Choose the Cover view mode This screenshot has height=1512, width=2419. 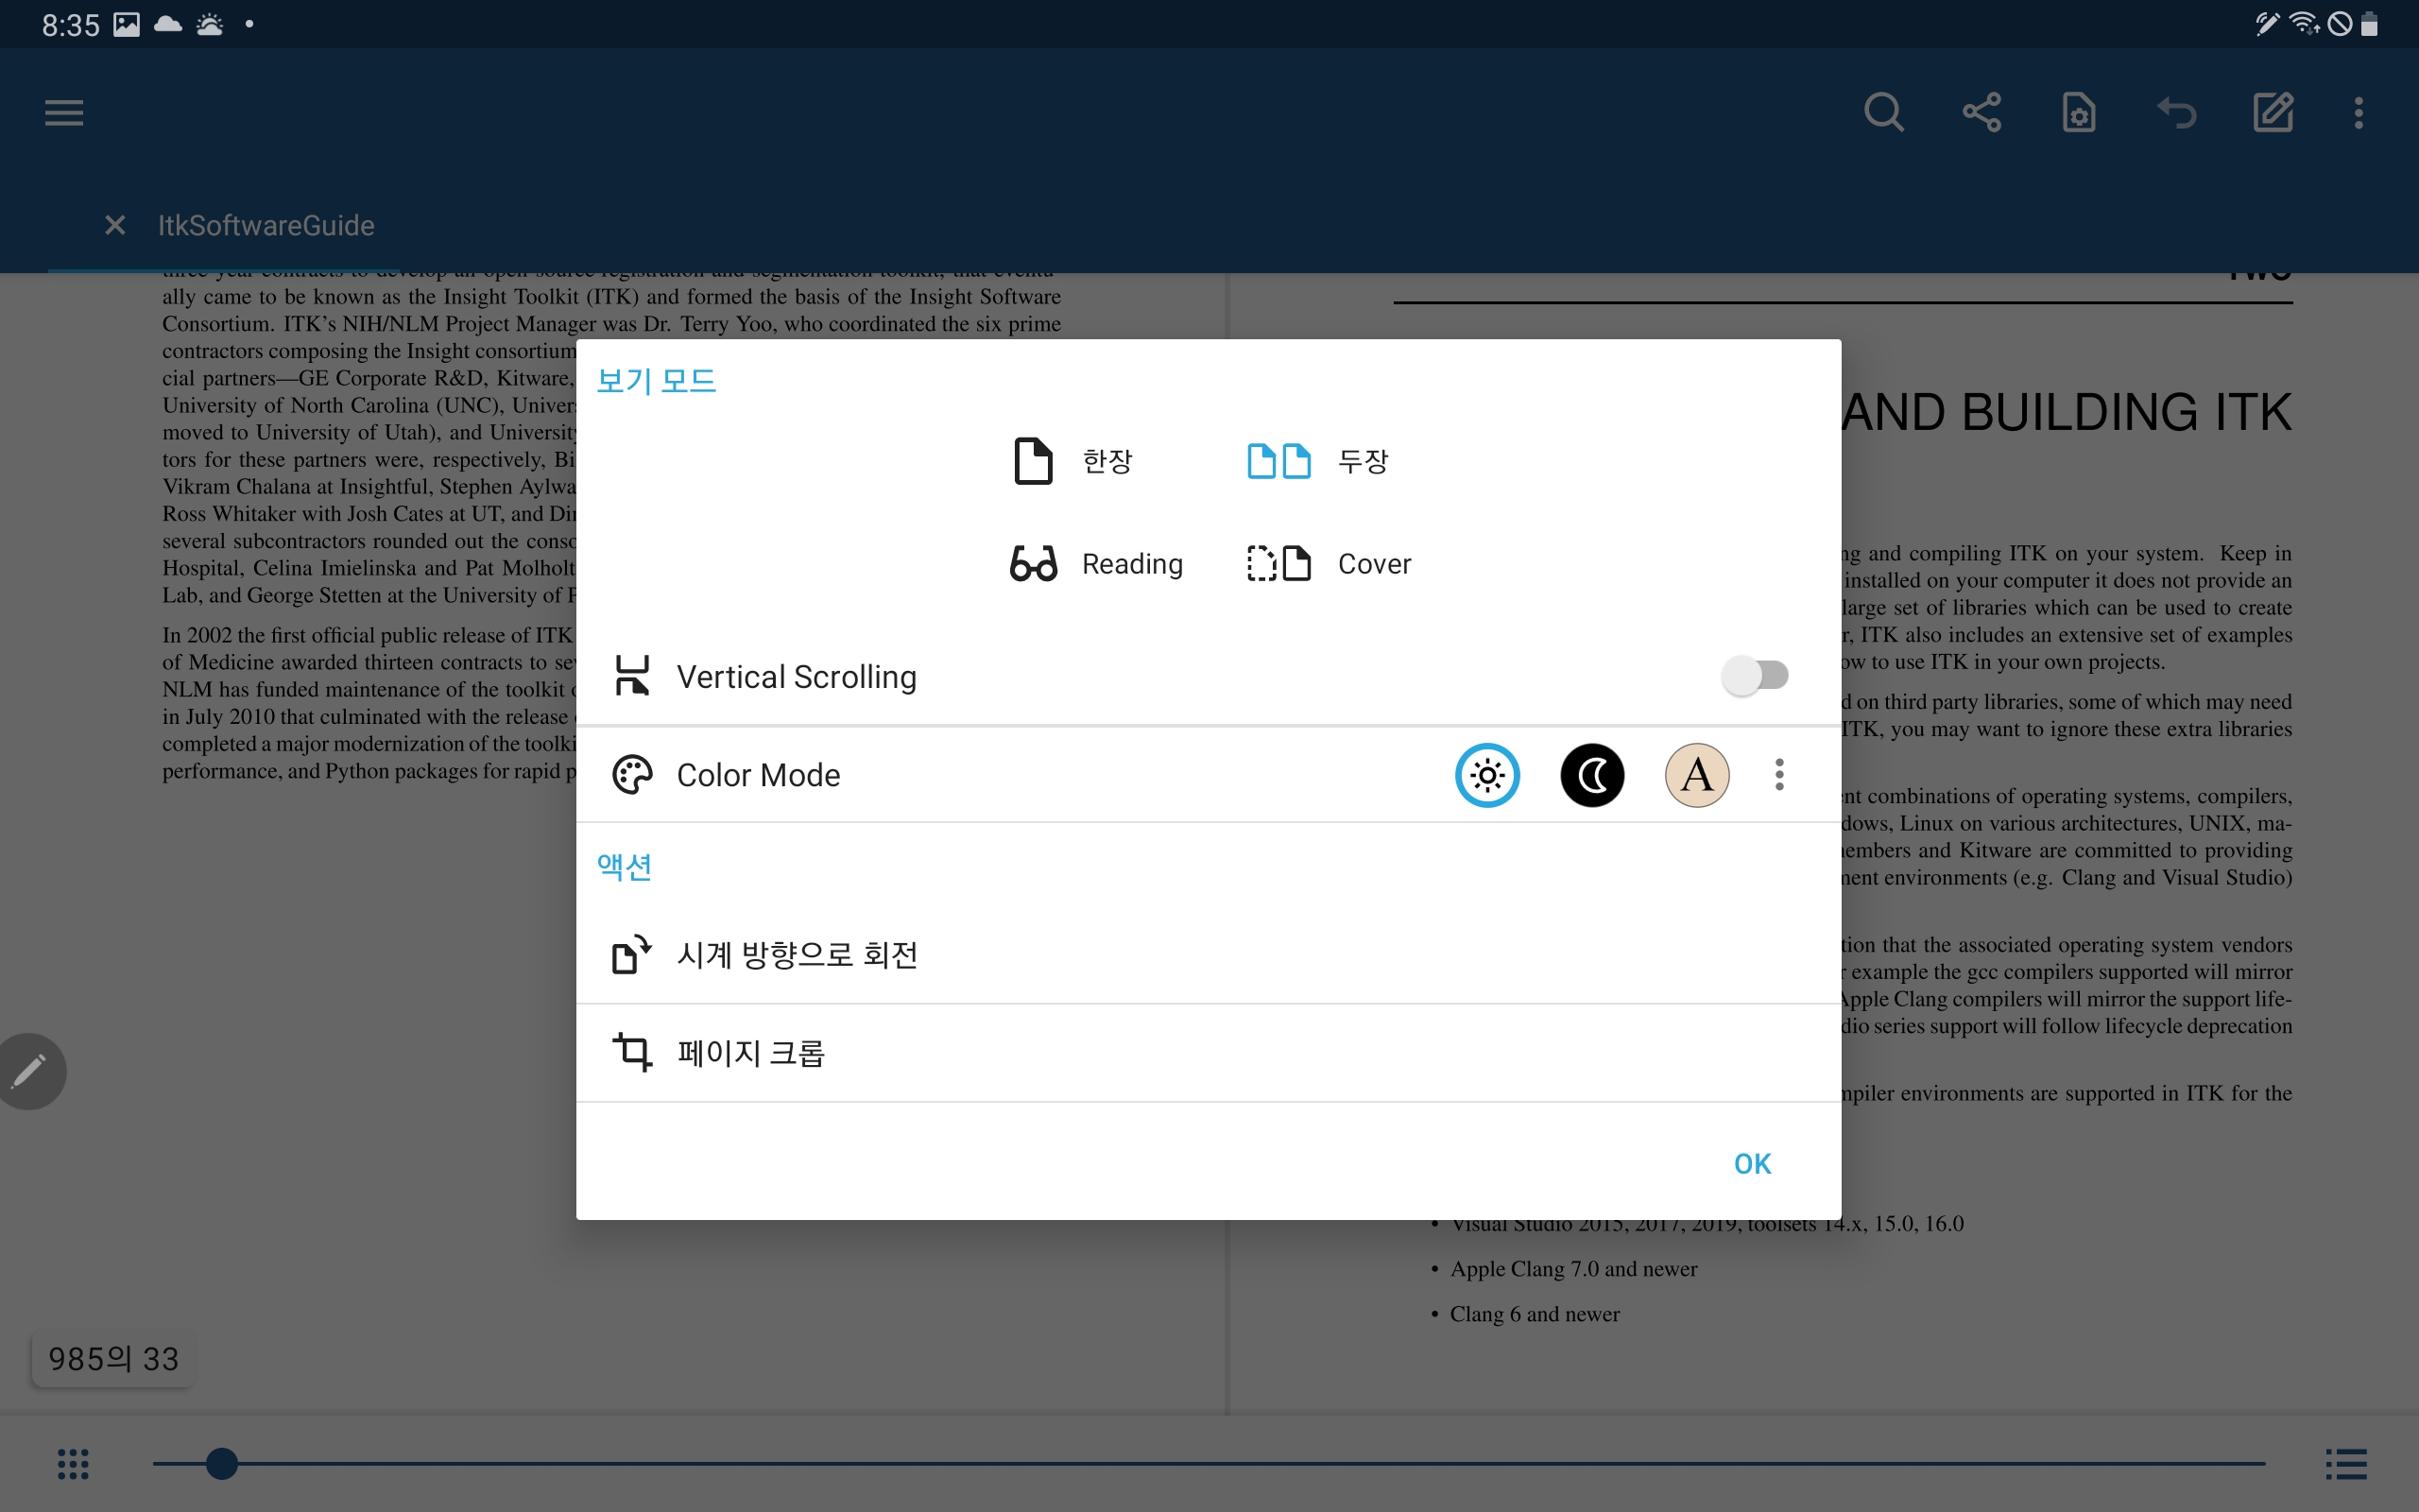point(1329,564)
